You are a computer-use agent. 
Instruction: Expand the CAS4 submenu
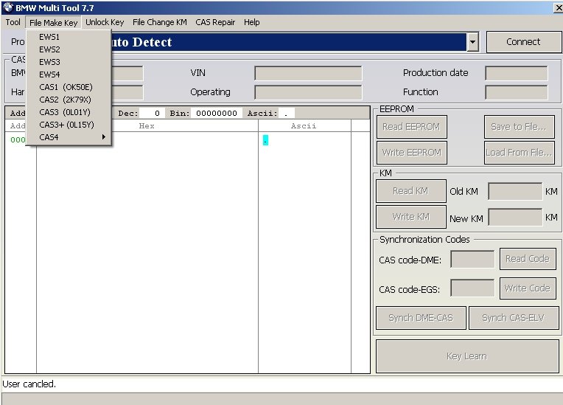pos(70,137)
